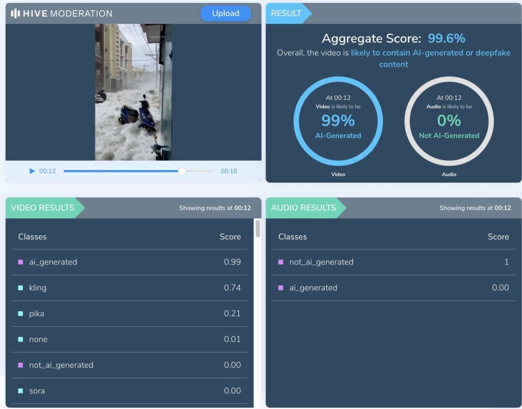This screenshot has height=409, width=522.
Task: Click the VIDEO RESULTS header tab
Action: click(45, 208)
